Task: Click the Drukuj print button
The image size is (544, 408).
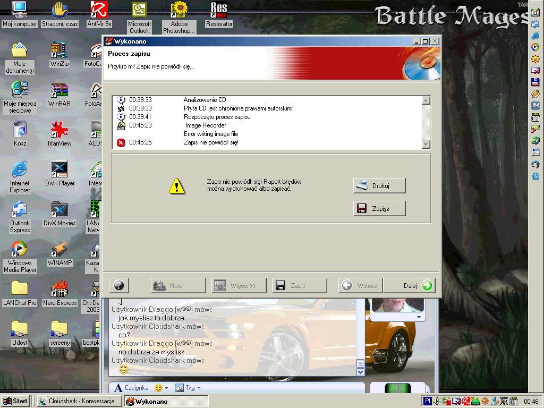Action: [x=379, y=185]
